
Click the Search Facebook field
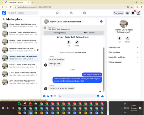click(23, 13)
